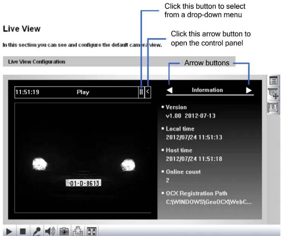Viewport: 281px width, 236px height.
Task: Click the 11:51:19 time display
Action: coord(27,92)
